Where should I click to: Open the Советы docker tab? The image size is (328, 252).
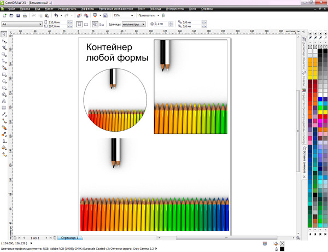(303, 78)
